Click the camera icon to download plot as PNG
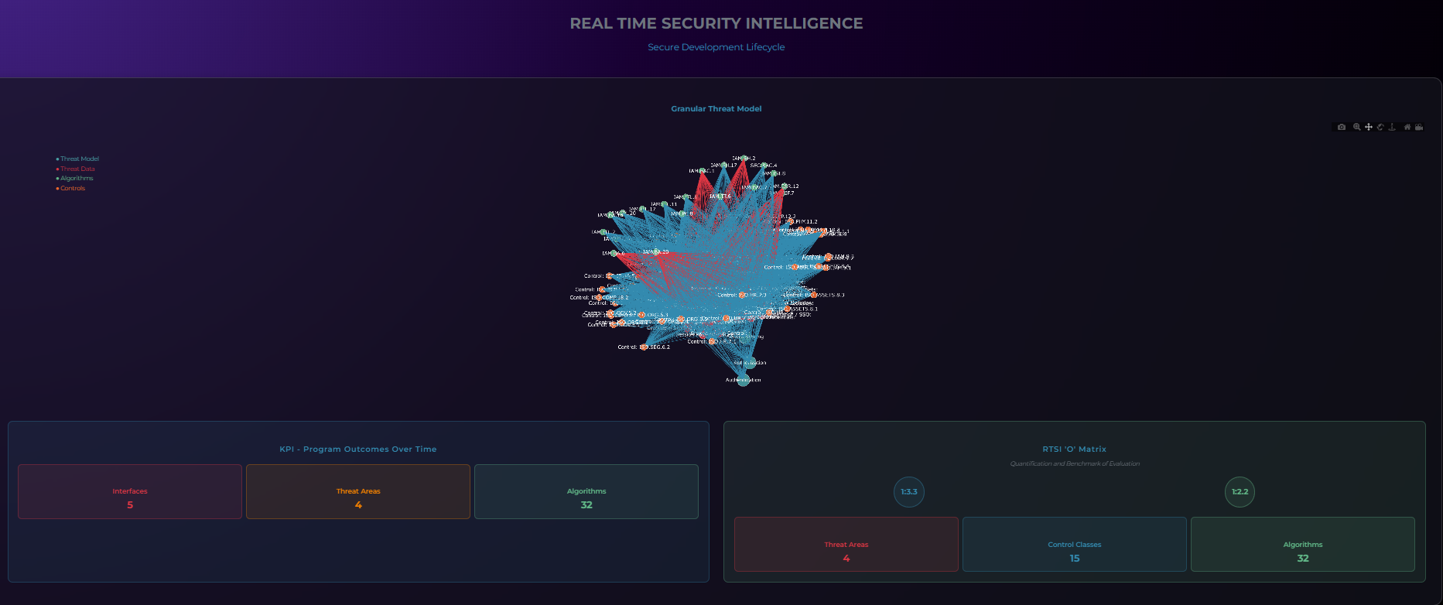 (x=1342, y=127)
